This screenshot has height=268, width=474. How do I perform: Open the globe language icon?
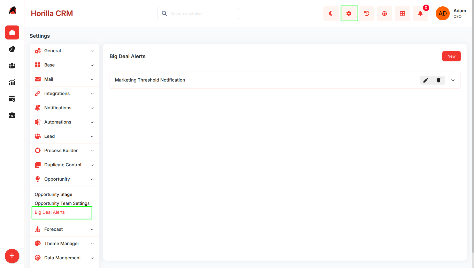coord(385,14)
